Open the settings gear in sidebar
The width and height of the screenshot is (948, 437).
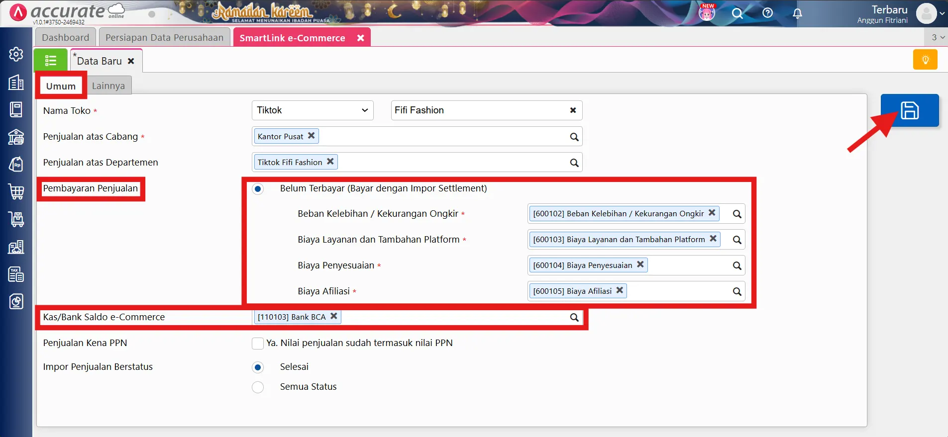(x=16, y=54)
